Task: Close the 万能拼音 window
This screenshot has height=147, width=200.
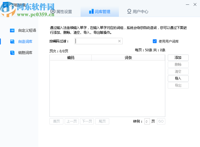Action: click(x=195, y=5)
